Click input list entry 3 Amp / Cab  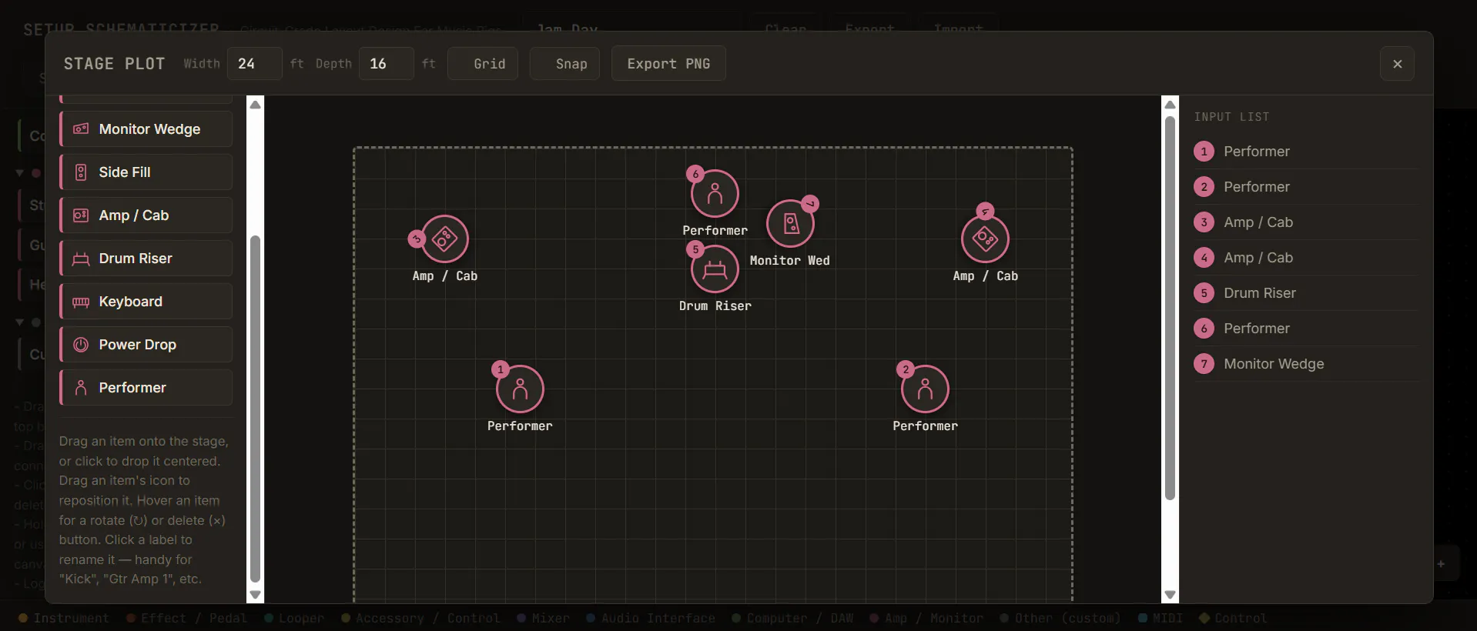[1305, 222]
